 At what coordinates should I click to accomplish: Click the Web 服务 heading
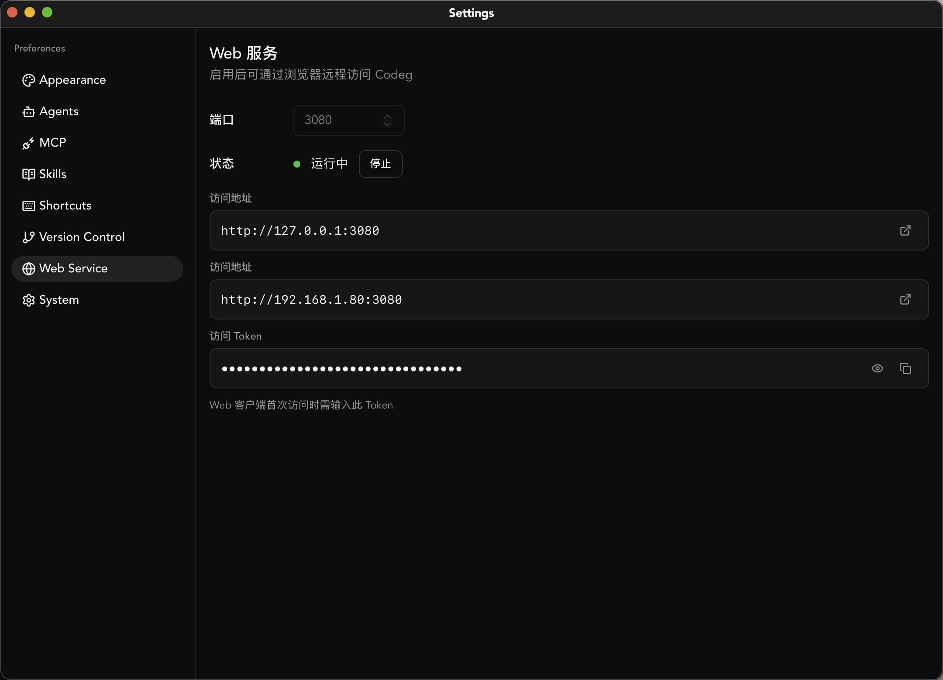(244, 53)
